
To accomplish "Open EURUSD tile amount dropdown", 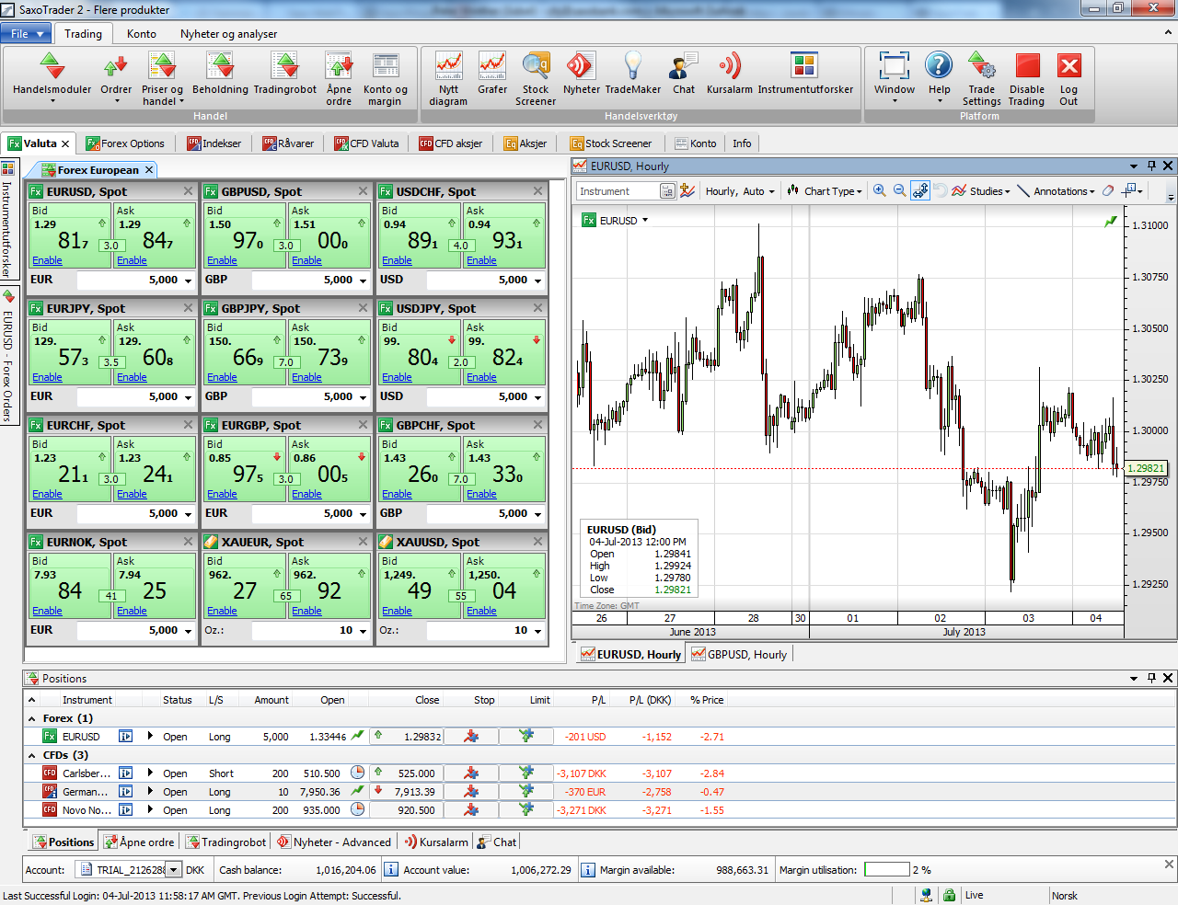I will 188,281.
